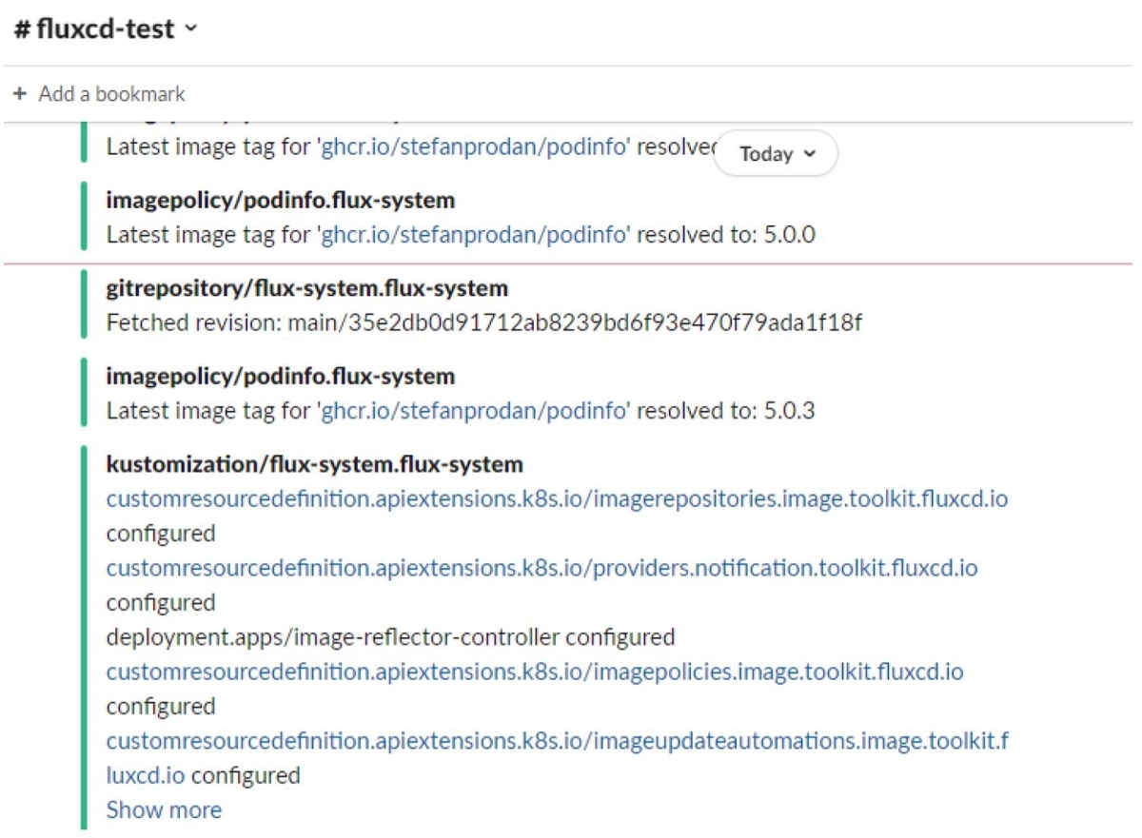Screen dimensions: 1142x838
Task: Click the plus icon for adding a bookmark
Action: pos(20,94)
